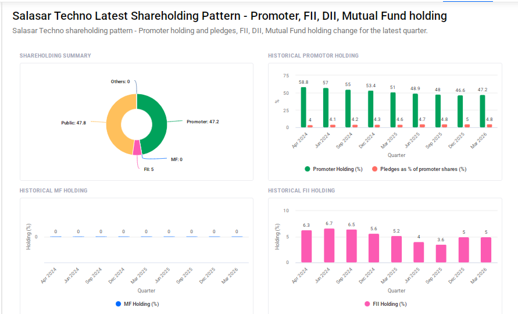This screenshot has width=518, height=314.
Task: Toggle Pledges as % of promoter shares legend
Action: coord(419,169)
